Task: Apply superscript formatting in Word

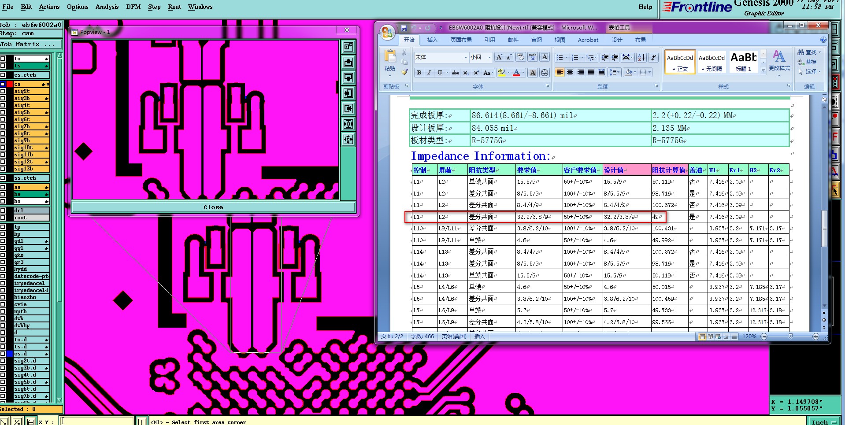Action: coord(476,73)
